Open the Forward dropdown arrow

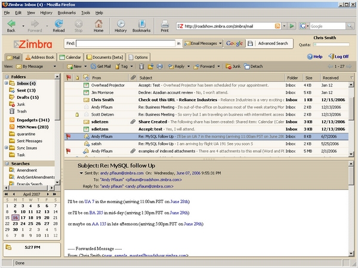tap(218, 66)
